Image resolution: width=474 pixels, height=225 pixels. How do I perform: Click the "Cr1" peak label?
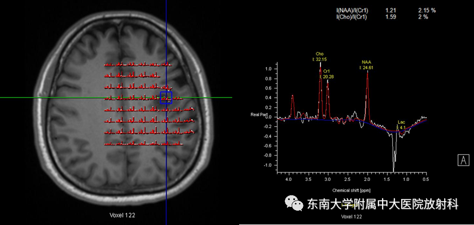coord(327,71)
